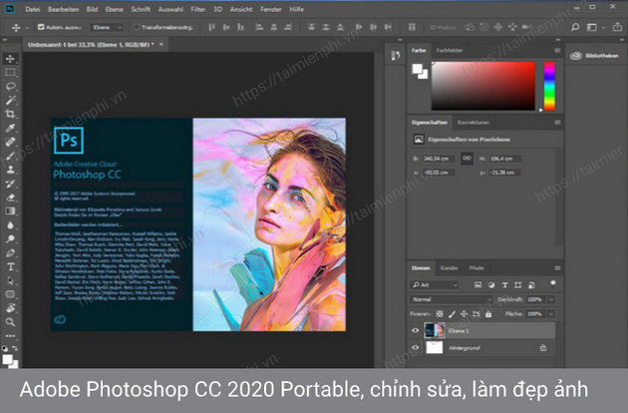Select the Horizontal Type tool
Image resolution: width=628 pixels, height=413 pixels.
click(10, 266)
